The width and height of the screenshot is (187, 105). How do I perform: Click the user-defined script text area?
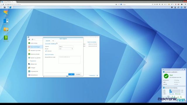[70, 60]
